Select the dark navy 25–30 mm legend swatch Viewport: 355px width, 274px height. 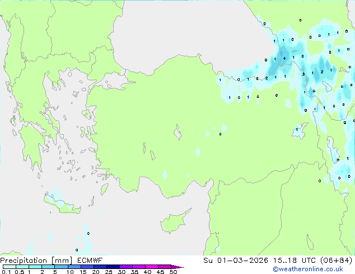coord(113,267)
